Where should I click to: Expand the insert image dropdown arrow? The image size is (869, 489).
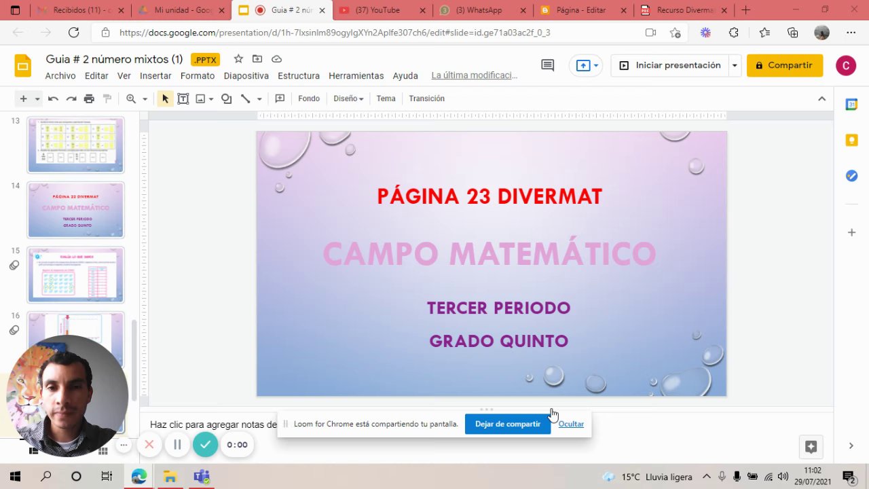click(211, 98)
